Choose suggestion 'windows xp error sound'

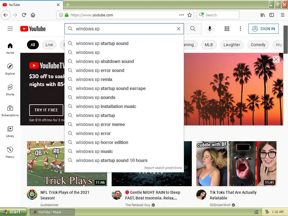[124, 70]
